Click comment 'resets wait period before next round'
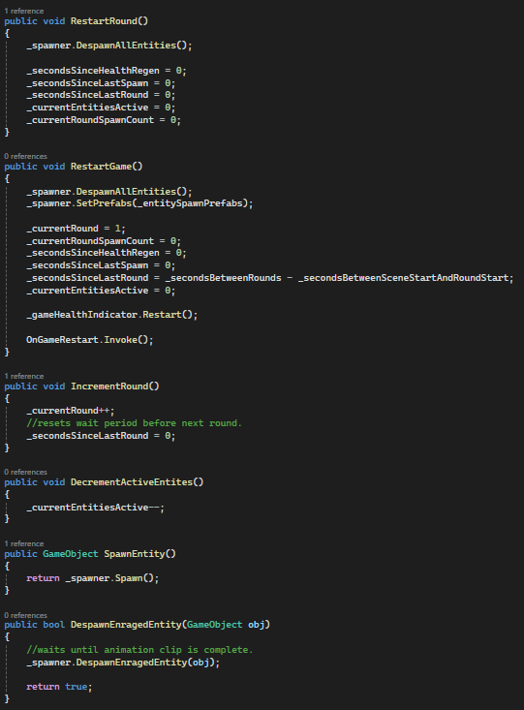Screen dimensions: 524x710 point(135,423)
